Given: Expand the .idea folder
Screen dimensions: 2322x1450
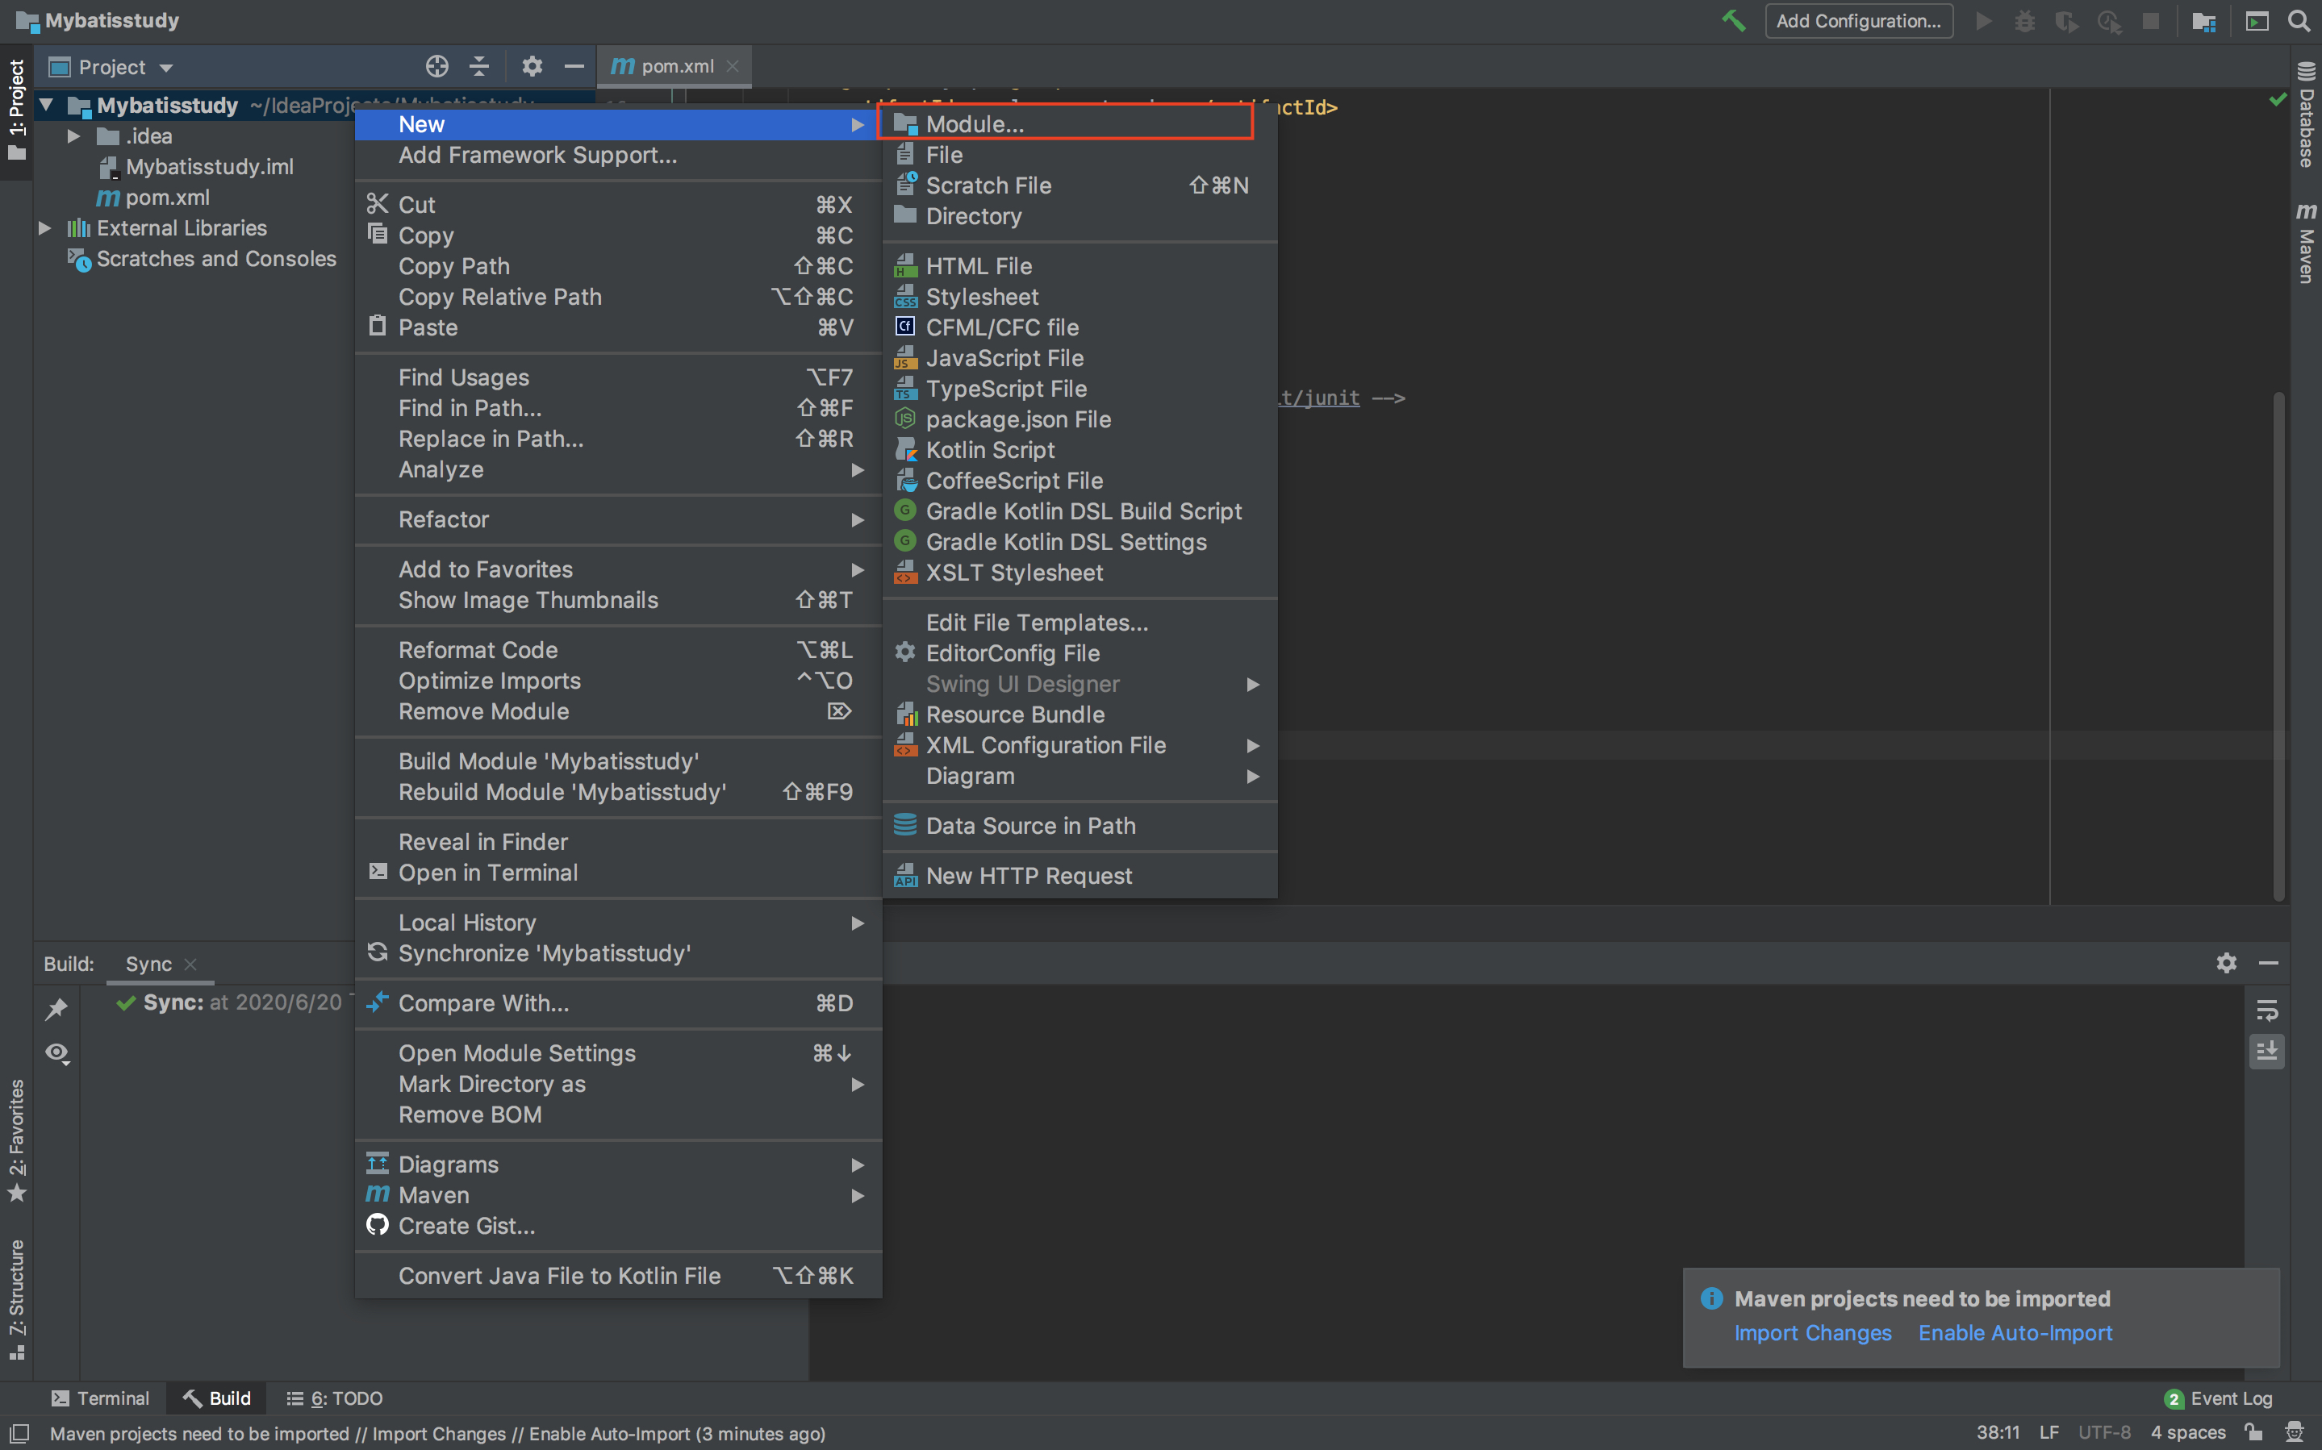Looking at the screenshot, I should pos(73,136).
